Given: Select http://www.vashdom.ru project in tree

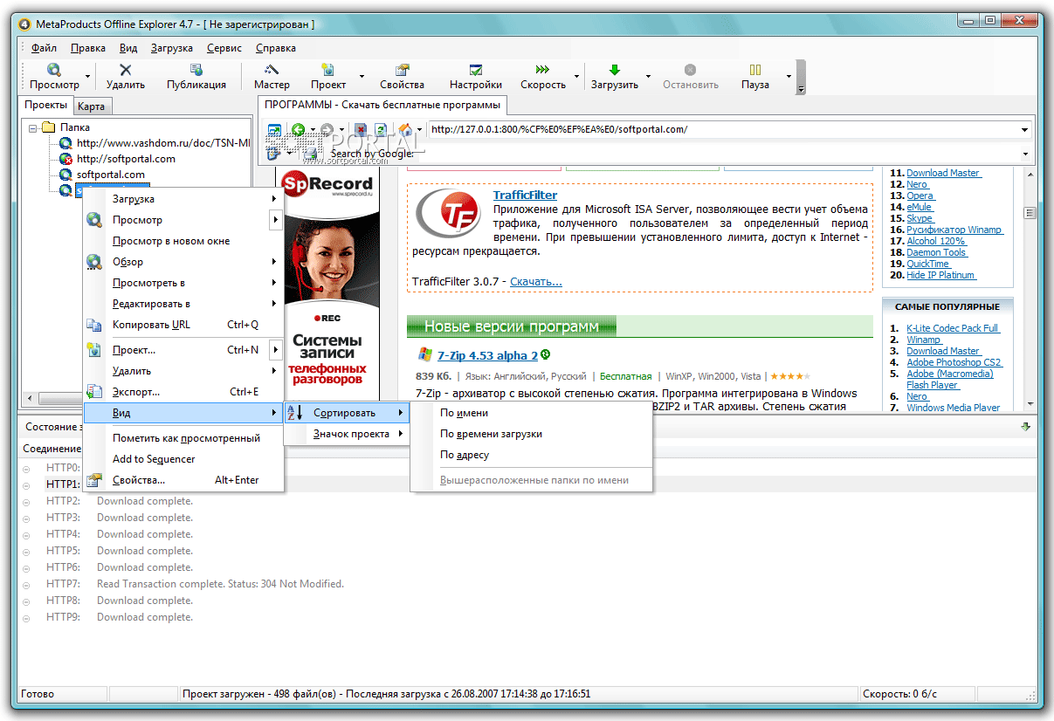Looking at the screenshot, I should pyautogui.click(x=163, y=143).
